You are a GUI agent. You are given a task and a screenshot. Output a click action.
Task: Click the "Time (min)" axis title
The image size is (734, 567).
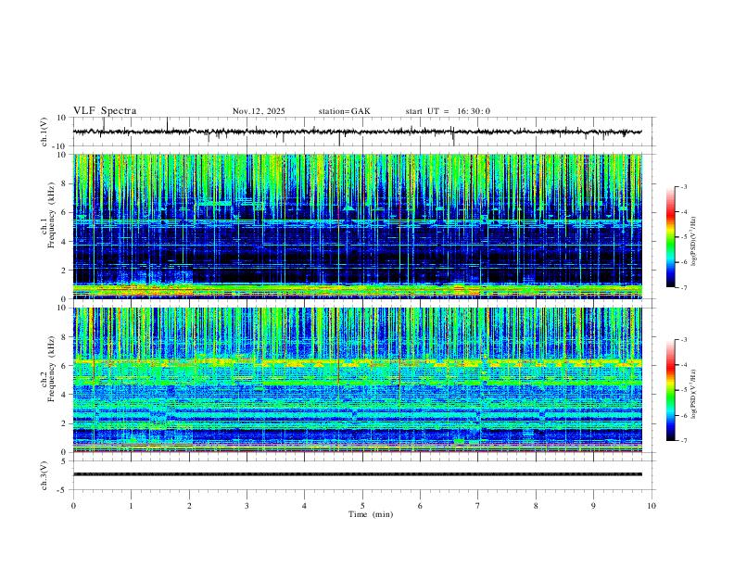tap(371, 514)
